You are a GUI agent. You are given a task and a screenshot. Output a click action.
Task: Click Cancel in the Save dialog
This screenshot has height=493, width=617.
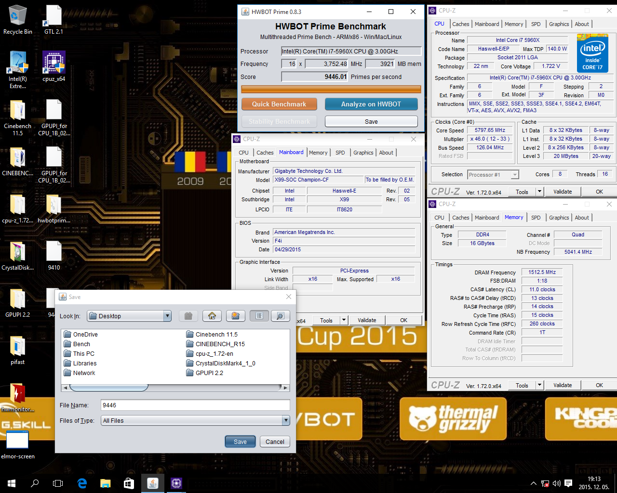275,441
